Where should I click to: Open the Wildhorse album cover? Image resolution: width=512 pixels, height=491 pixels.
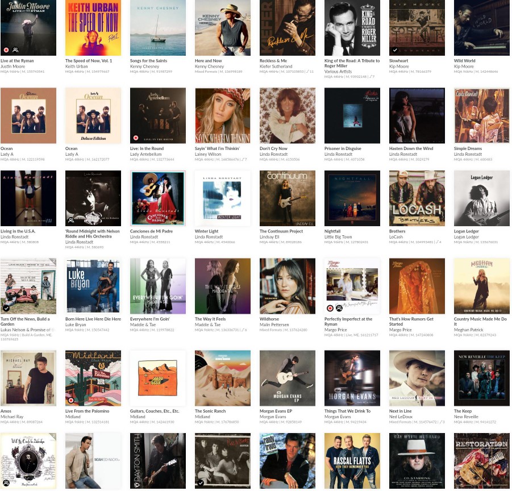pyautogui.click(x=288, y=286)
